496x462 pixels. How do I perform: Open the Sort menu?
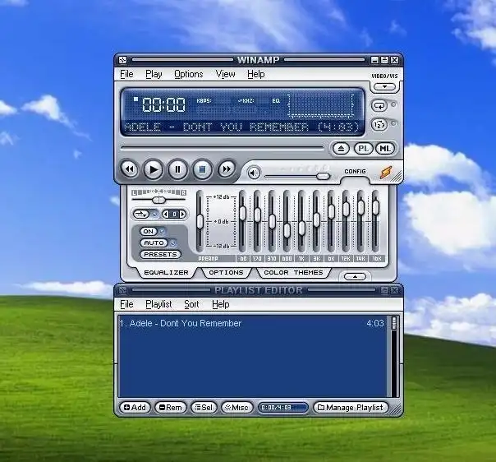191,304
